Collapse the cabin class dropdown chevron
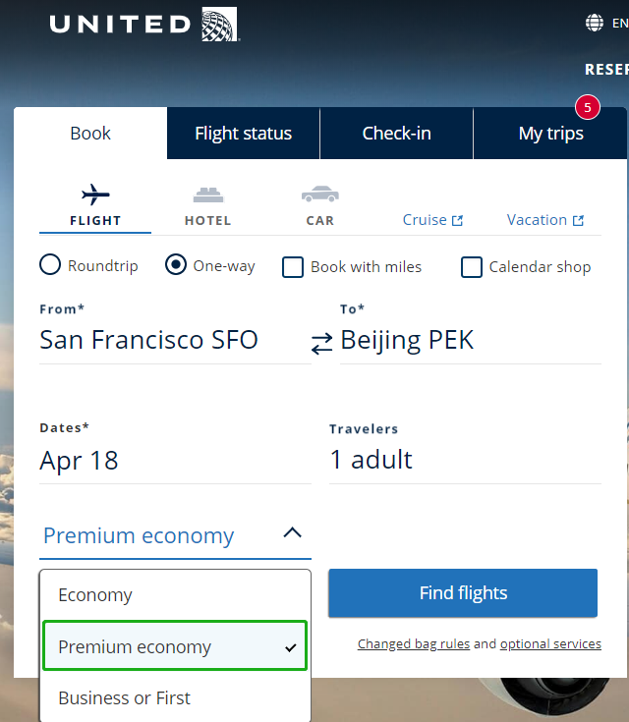 pos(292,533)
